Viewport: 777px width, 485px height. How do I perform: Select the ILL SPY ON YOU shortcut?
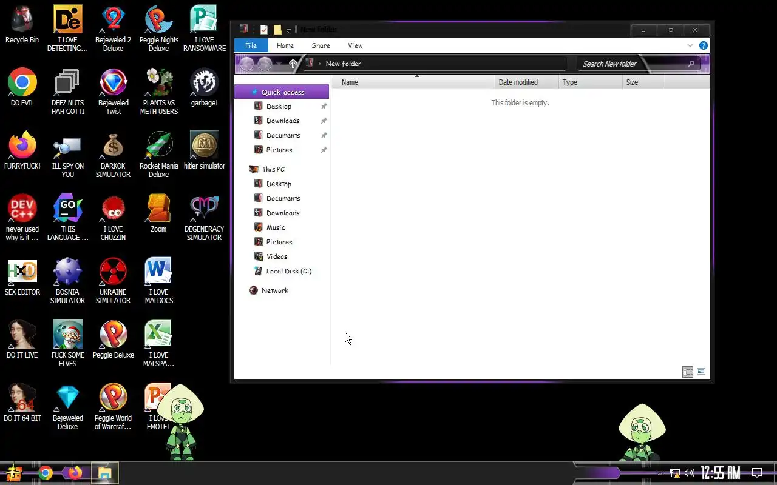pos(67,155)
